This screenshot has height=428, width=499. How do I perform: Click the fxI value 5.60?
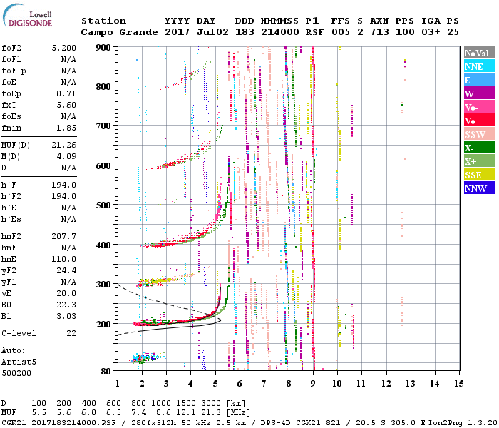66,105
